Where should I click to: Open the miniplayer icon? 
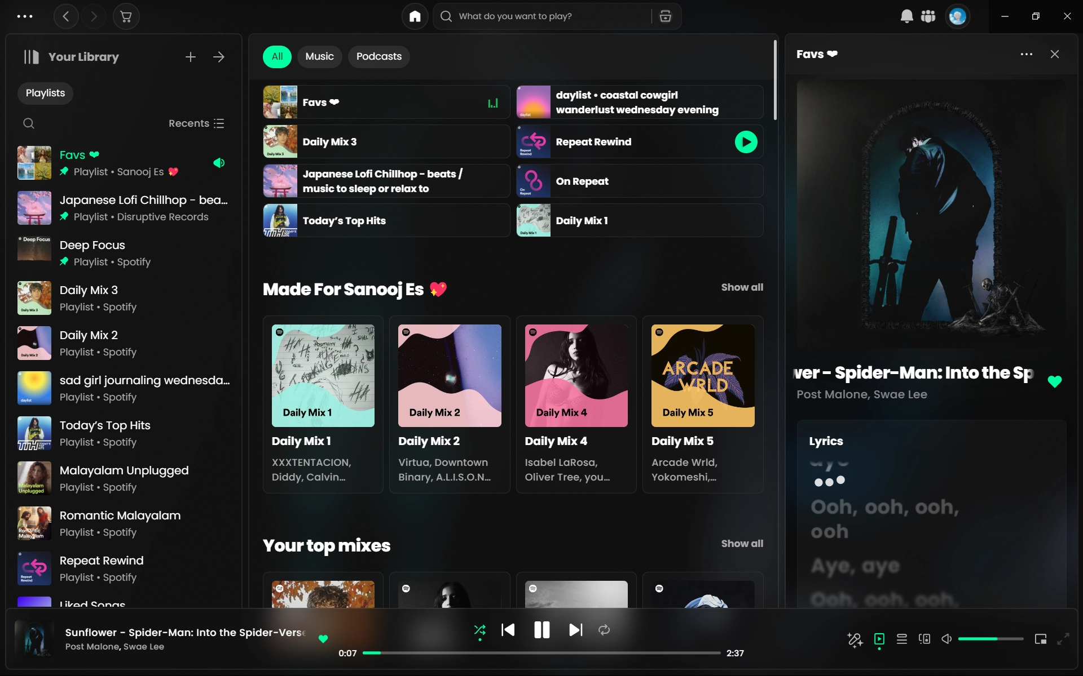click(x=1040, y=639)
